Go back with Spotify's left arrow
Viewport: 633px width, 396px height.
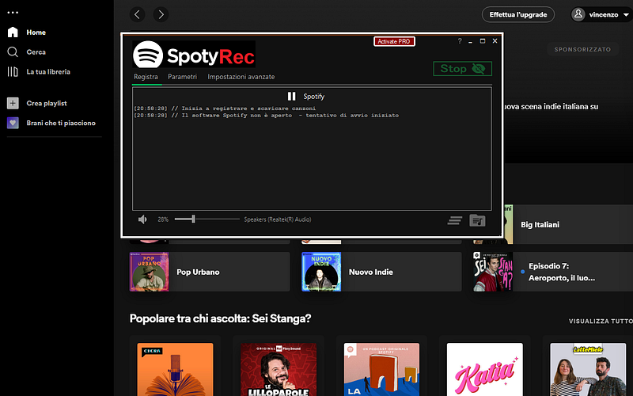point(137,14)
